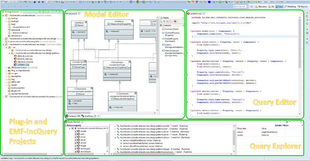Click the Quick Access search field
The image size is (310, 161).
pyautogui.click(x=240, y=7)
